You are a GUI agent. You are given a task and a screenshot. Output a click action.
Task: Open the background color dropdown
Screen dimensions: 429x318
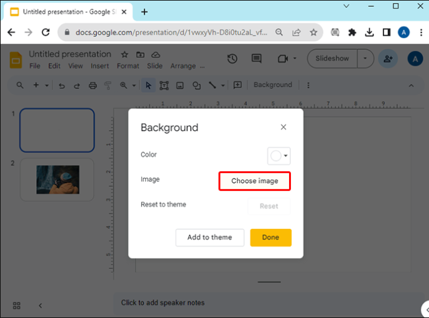tap(279, 156)
